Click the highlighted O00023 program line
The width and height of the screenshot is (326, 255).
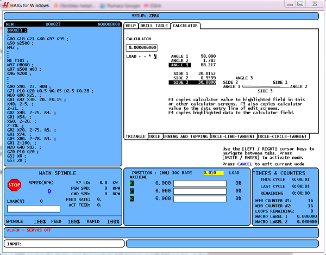[x=17, y=30]
